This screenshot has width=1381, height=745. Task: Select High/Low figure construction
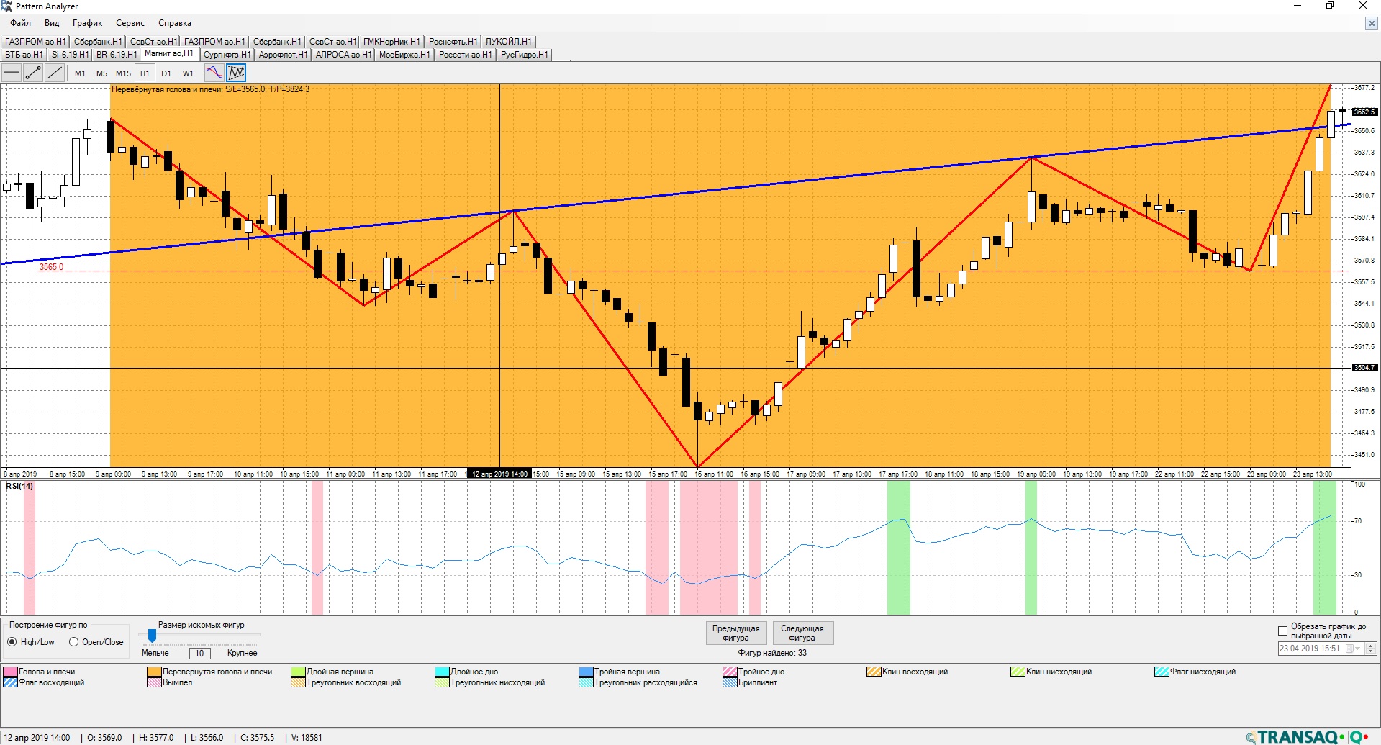[x=31, y=642]
